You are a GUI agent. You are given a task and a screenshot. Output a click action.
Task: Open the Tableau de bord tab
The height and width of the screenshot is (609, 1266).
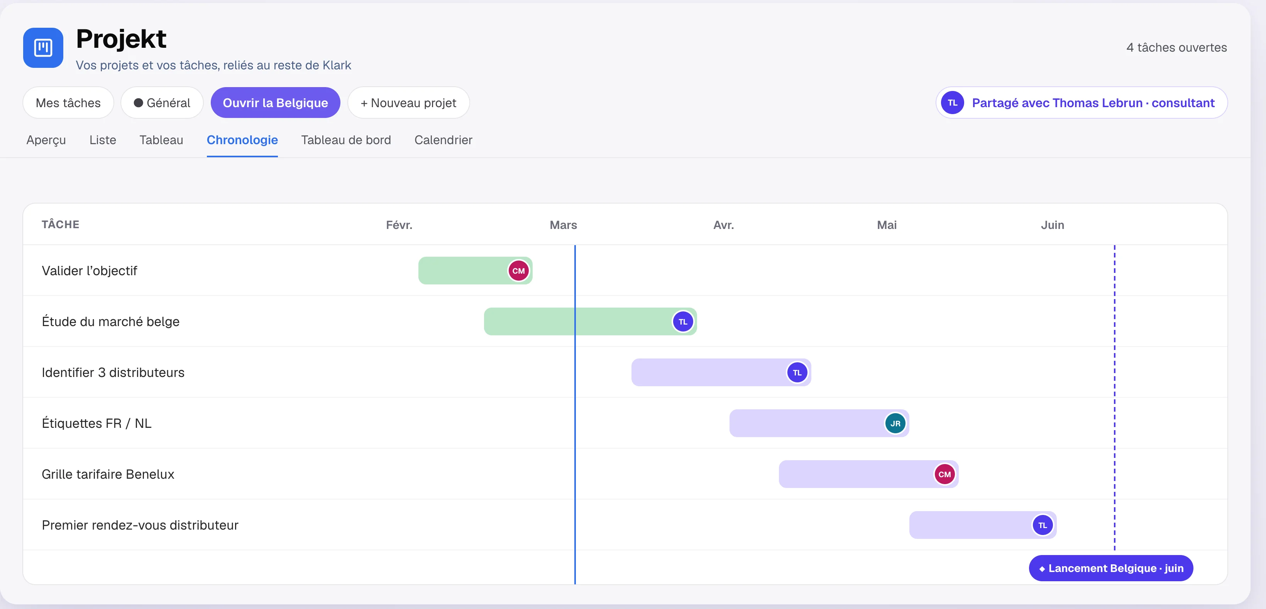point(346,140)
